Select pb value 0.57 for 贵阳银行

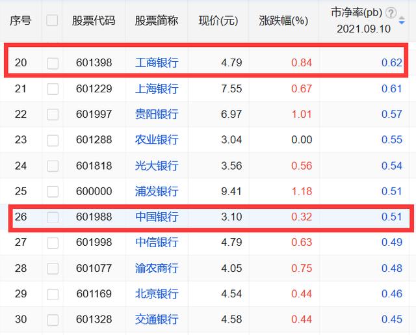(392, 114)
